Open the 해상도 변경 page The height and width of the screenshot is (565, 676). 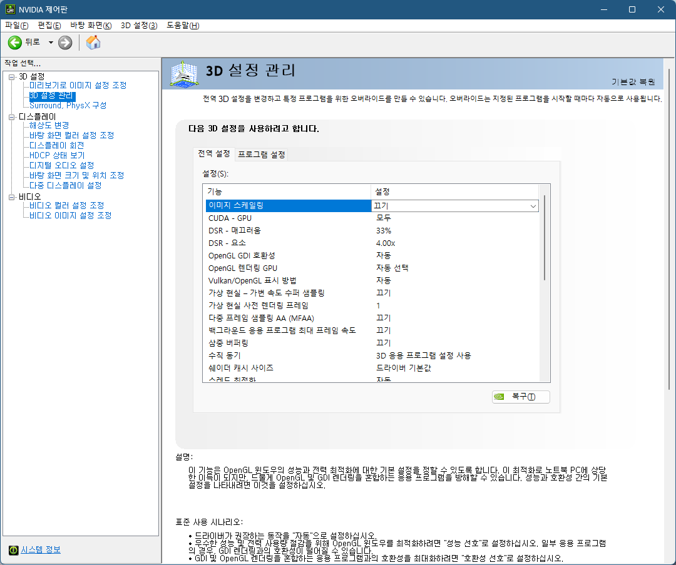coord(49,125)
